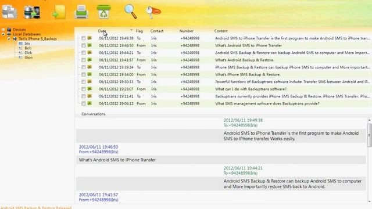Check the box for the 19:34:00 message
Image resolution: width=372 pixels, height=209 pixels.
[84, 74]
